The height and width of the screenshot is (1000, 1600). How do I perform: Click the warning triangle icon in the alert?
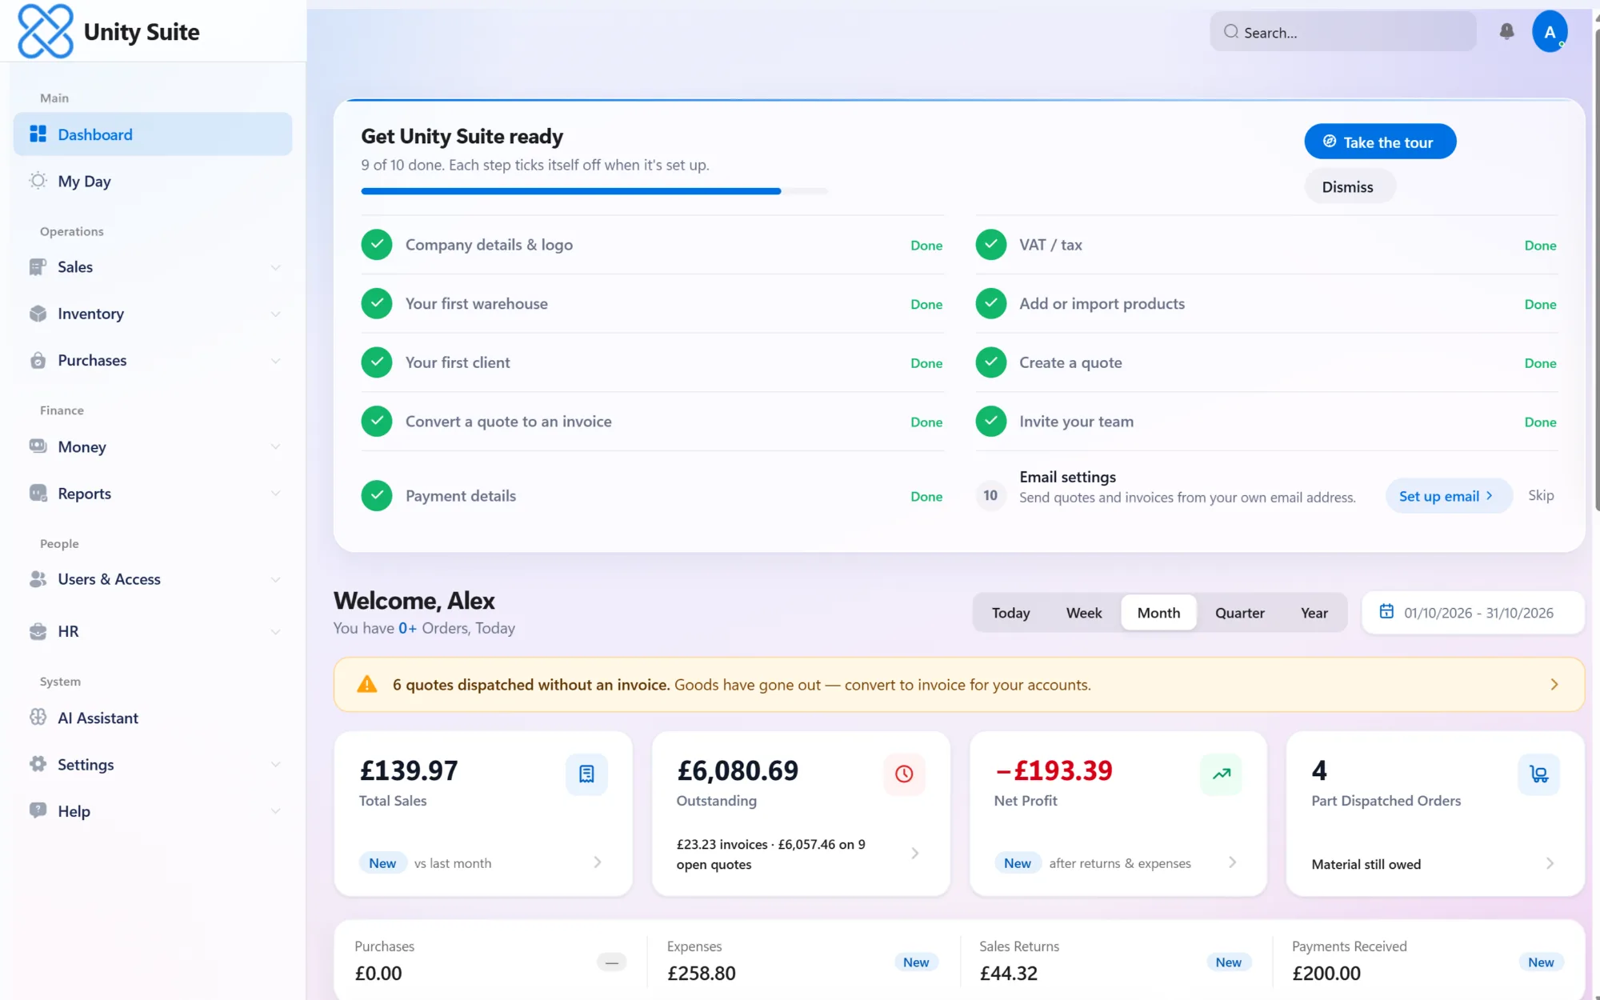click(x=367, y=684)
